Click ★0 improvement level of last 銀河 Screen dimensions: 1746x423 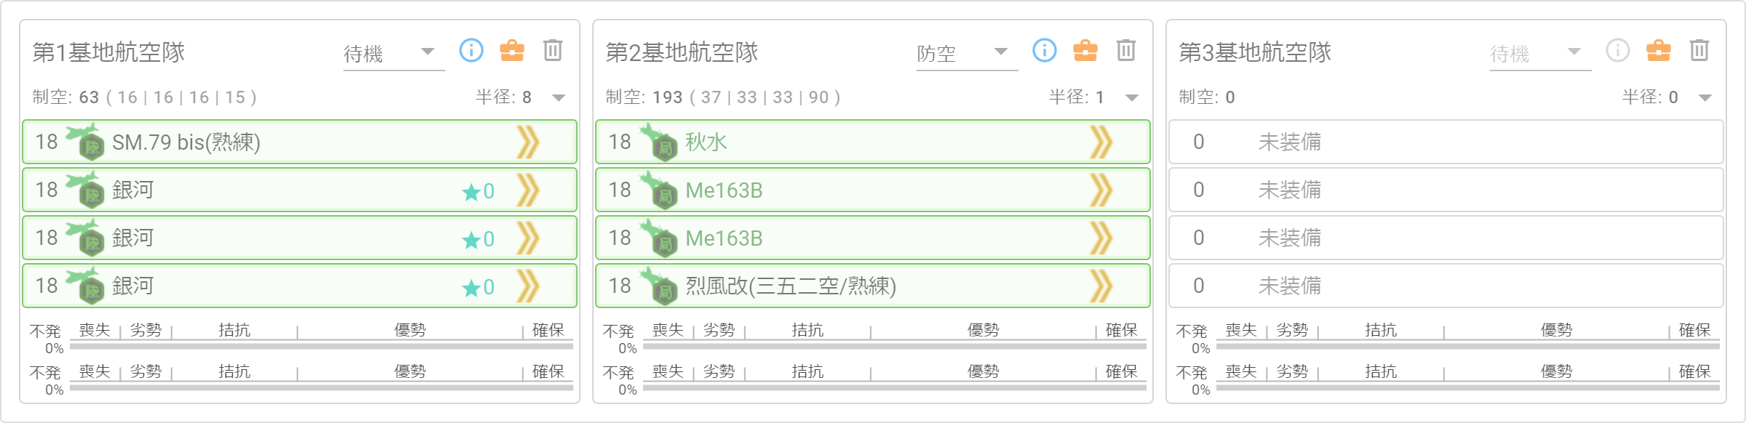coord(479,287)
